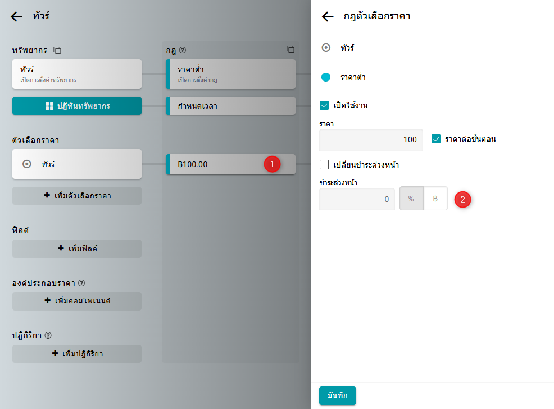The image size is (554, 409).
Task: Open help icon beside ปฏิกิริยา
Action: pos(48,335)
